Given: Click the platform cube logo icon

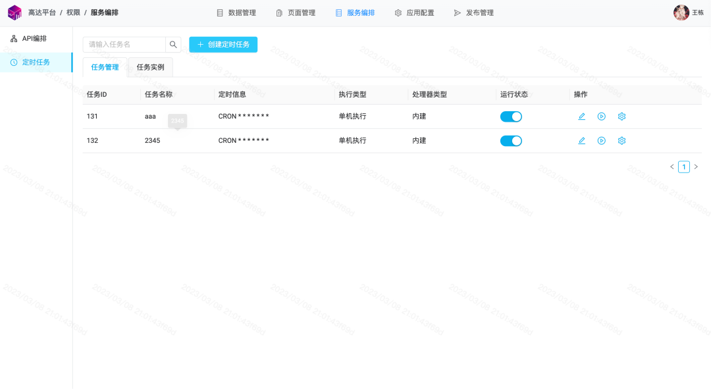Looking at the screenshot, I should pos(14,13).
